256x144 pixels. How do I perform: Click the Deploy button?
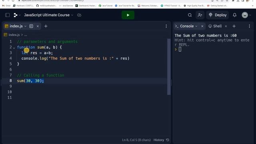[218, 15]
